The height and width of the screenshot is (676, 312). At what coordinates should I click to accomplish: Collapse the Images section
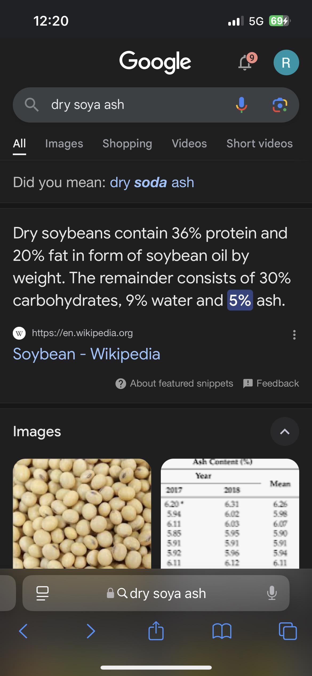point(285,431)
